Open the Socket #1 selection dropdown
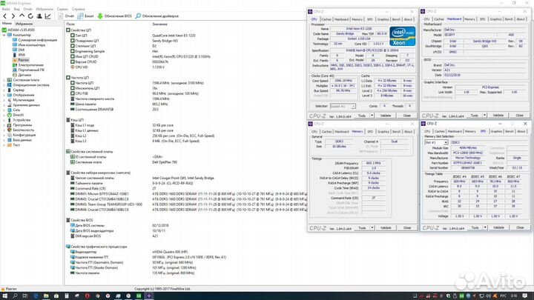Viewport: 534px width, 300px height. 343,107
